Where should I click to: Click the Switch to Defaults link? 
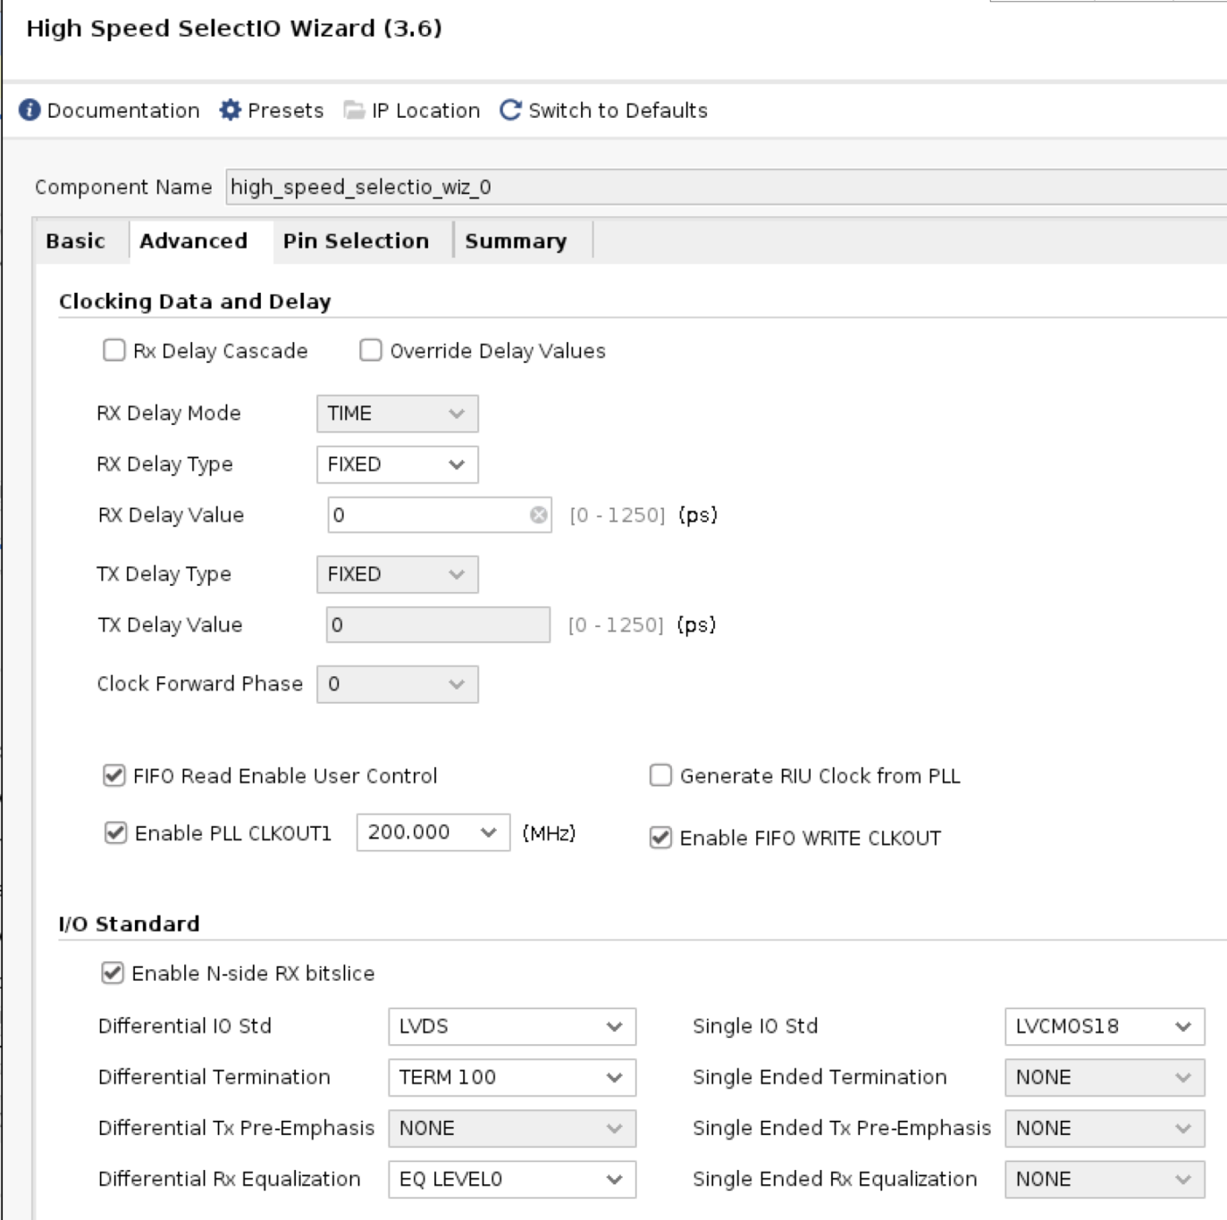click(618, 110)
